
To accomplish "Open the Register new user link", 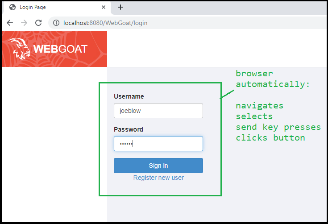I will coord(158,178).
